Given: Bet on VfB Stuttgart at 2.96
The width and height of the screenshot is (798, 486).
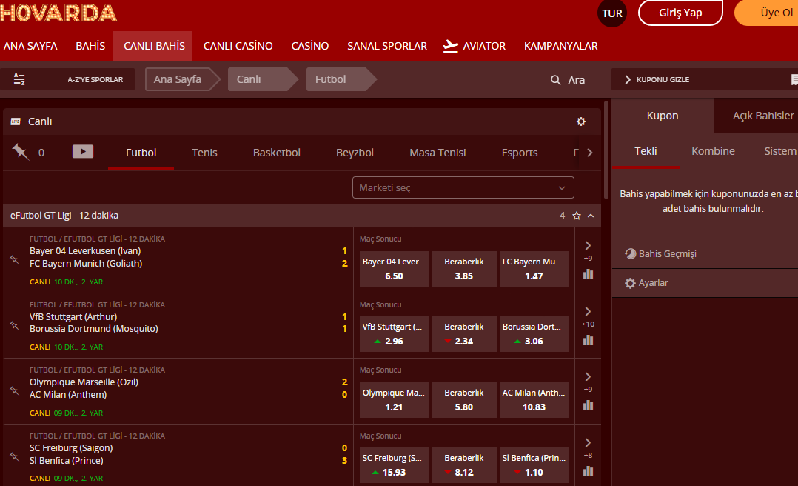Looking at the screenshot, I should click(x=394, y=334).
